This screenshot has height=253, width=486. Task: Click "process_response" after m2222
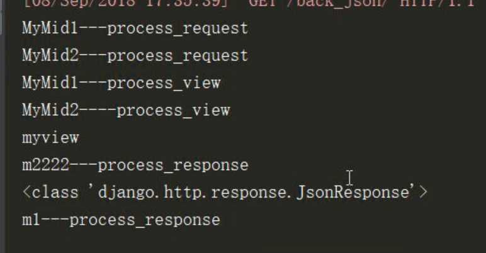173,166
